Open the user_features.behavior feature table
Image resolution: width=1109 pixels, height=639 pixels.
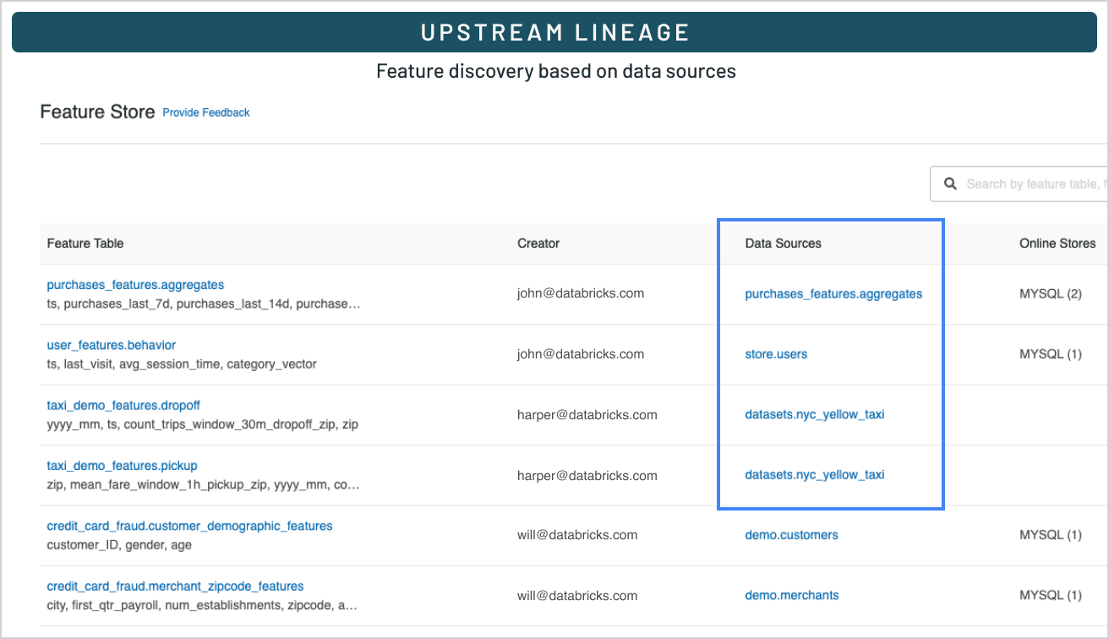111,345
